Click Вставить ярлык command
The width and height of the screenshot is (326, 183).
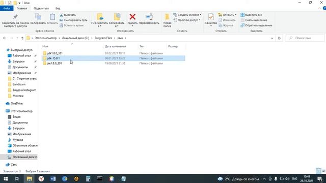coord(71,25)
